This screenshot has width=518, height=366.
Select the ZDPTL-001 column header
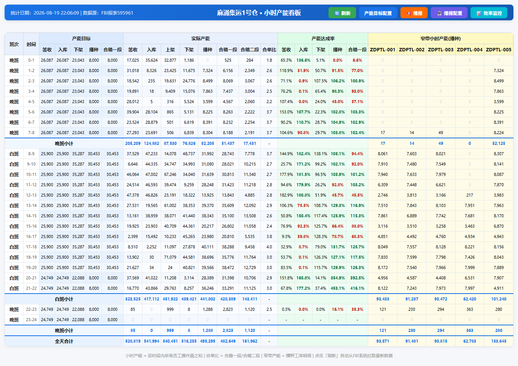382,49
